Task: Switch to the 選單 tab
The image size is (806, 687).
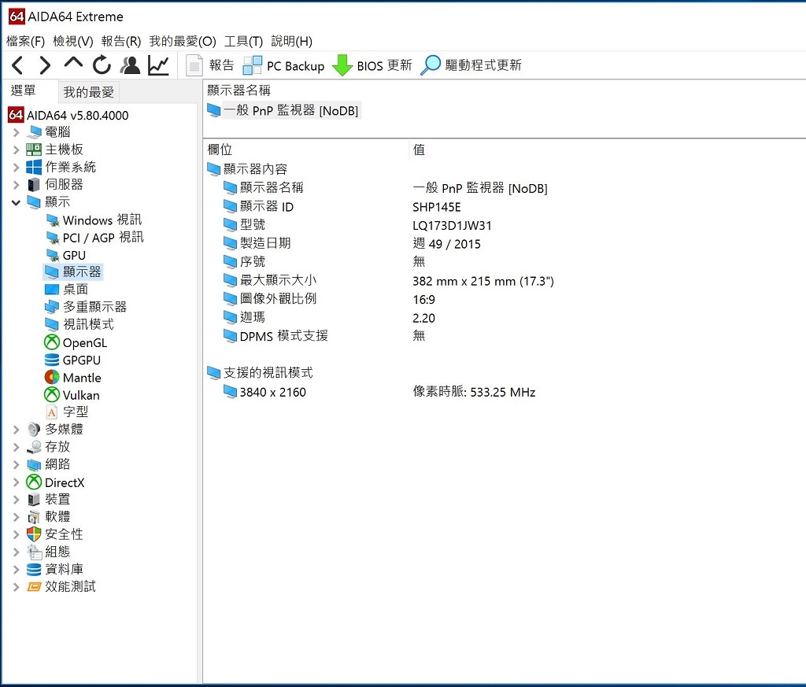Action: tap(23, 91)
